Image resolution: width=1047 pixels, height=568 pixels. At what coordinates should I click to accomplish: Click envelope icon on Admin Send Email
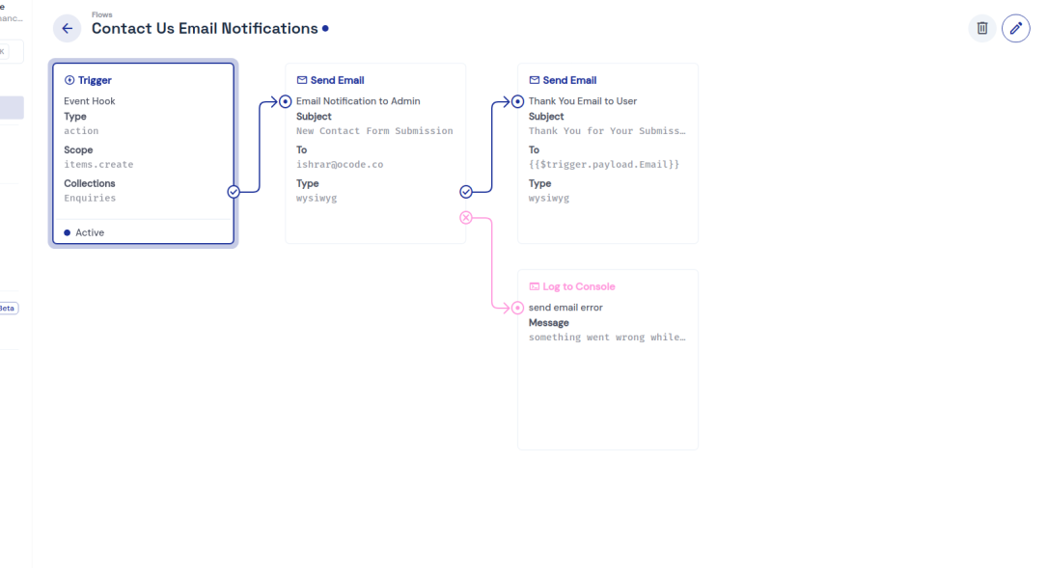tap(302, 80)
